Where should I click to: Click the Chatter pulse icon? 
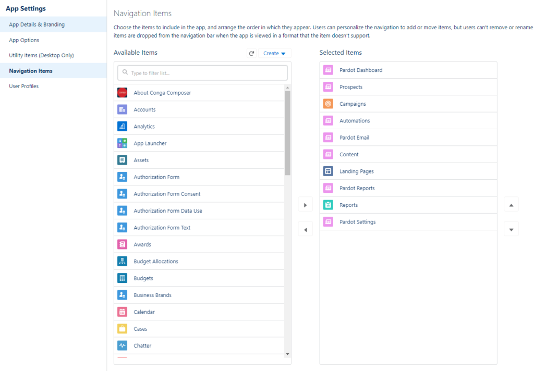click(122, 345)
